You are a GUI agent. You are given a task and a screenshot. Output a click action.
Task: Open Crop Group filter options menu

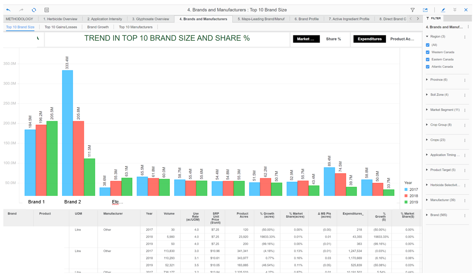click(465, 125)
